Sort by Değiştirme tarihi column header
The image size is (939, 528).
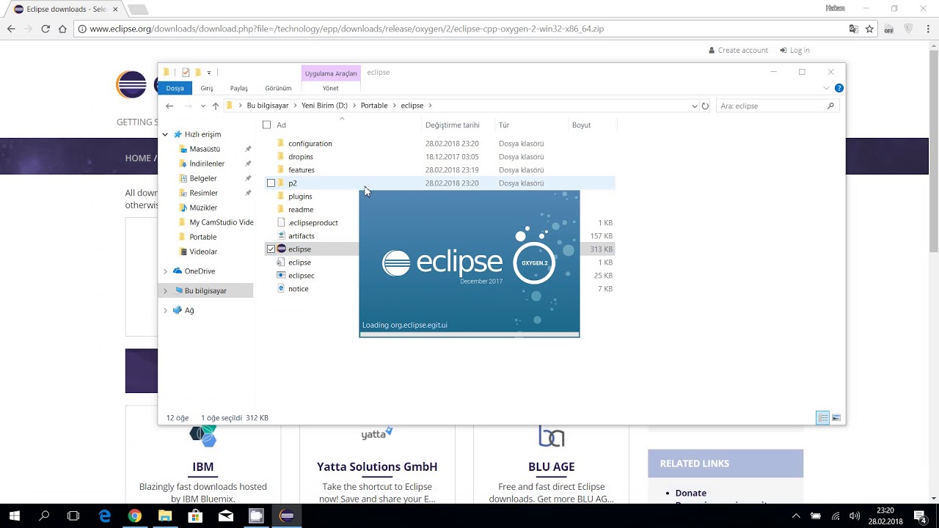pos(453,125)
